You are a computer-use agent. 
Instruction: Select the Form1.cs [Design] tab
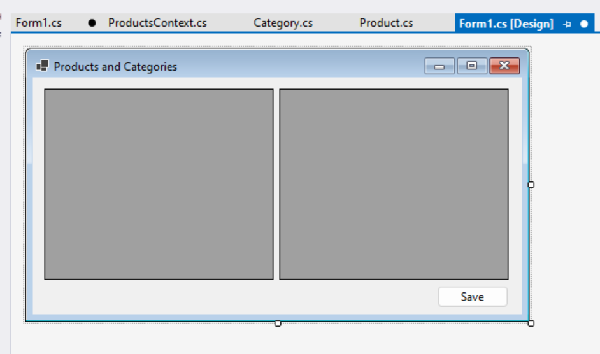pos(506,24)
